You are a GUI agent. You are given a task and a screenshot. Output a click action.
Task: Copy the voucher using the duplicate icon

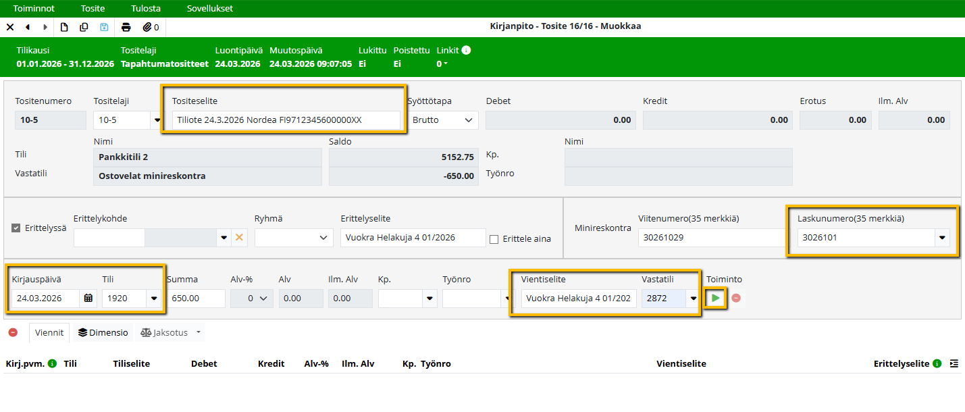[84, 28]
